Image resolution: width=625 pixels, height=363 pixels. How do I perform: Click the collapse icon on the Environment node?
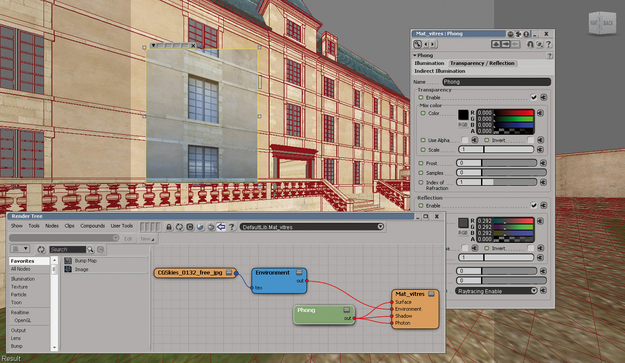click(x=299, y=273)
